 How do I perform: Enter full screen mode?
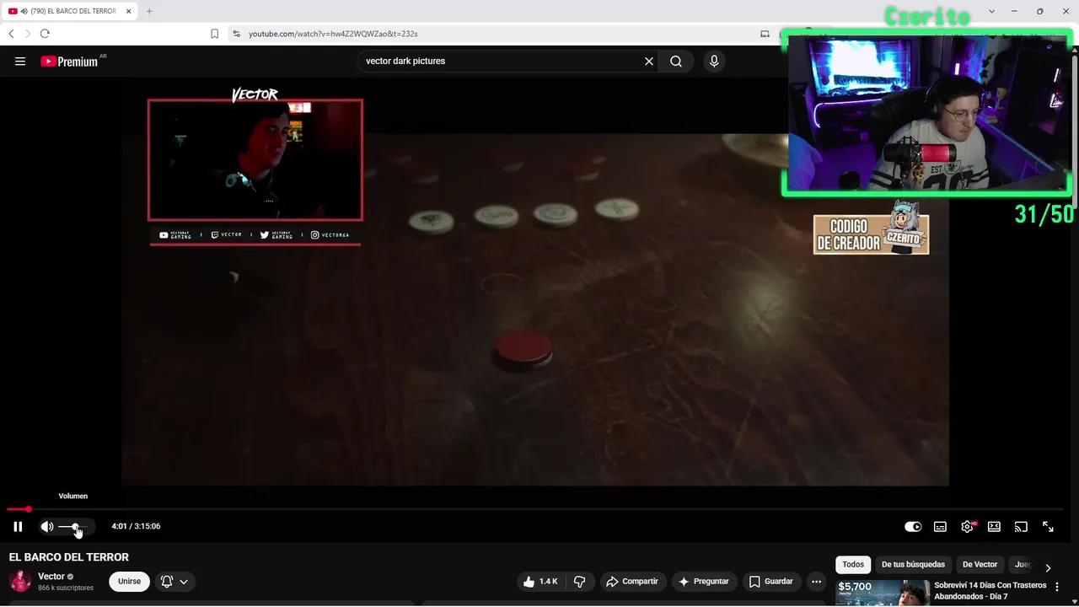1048,527
